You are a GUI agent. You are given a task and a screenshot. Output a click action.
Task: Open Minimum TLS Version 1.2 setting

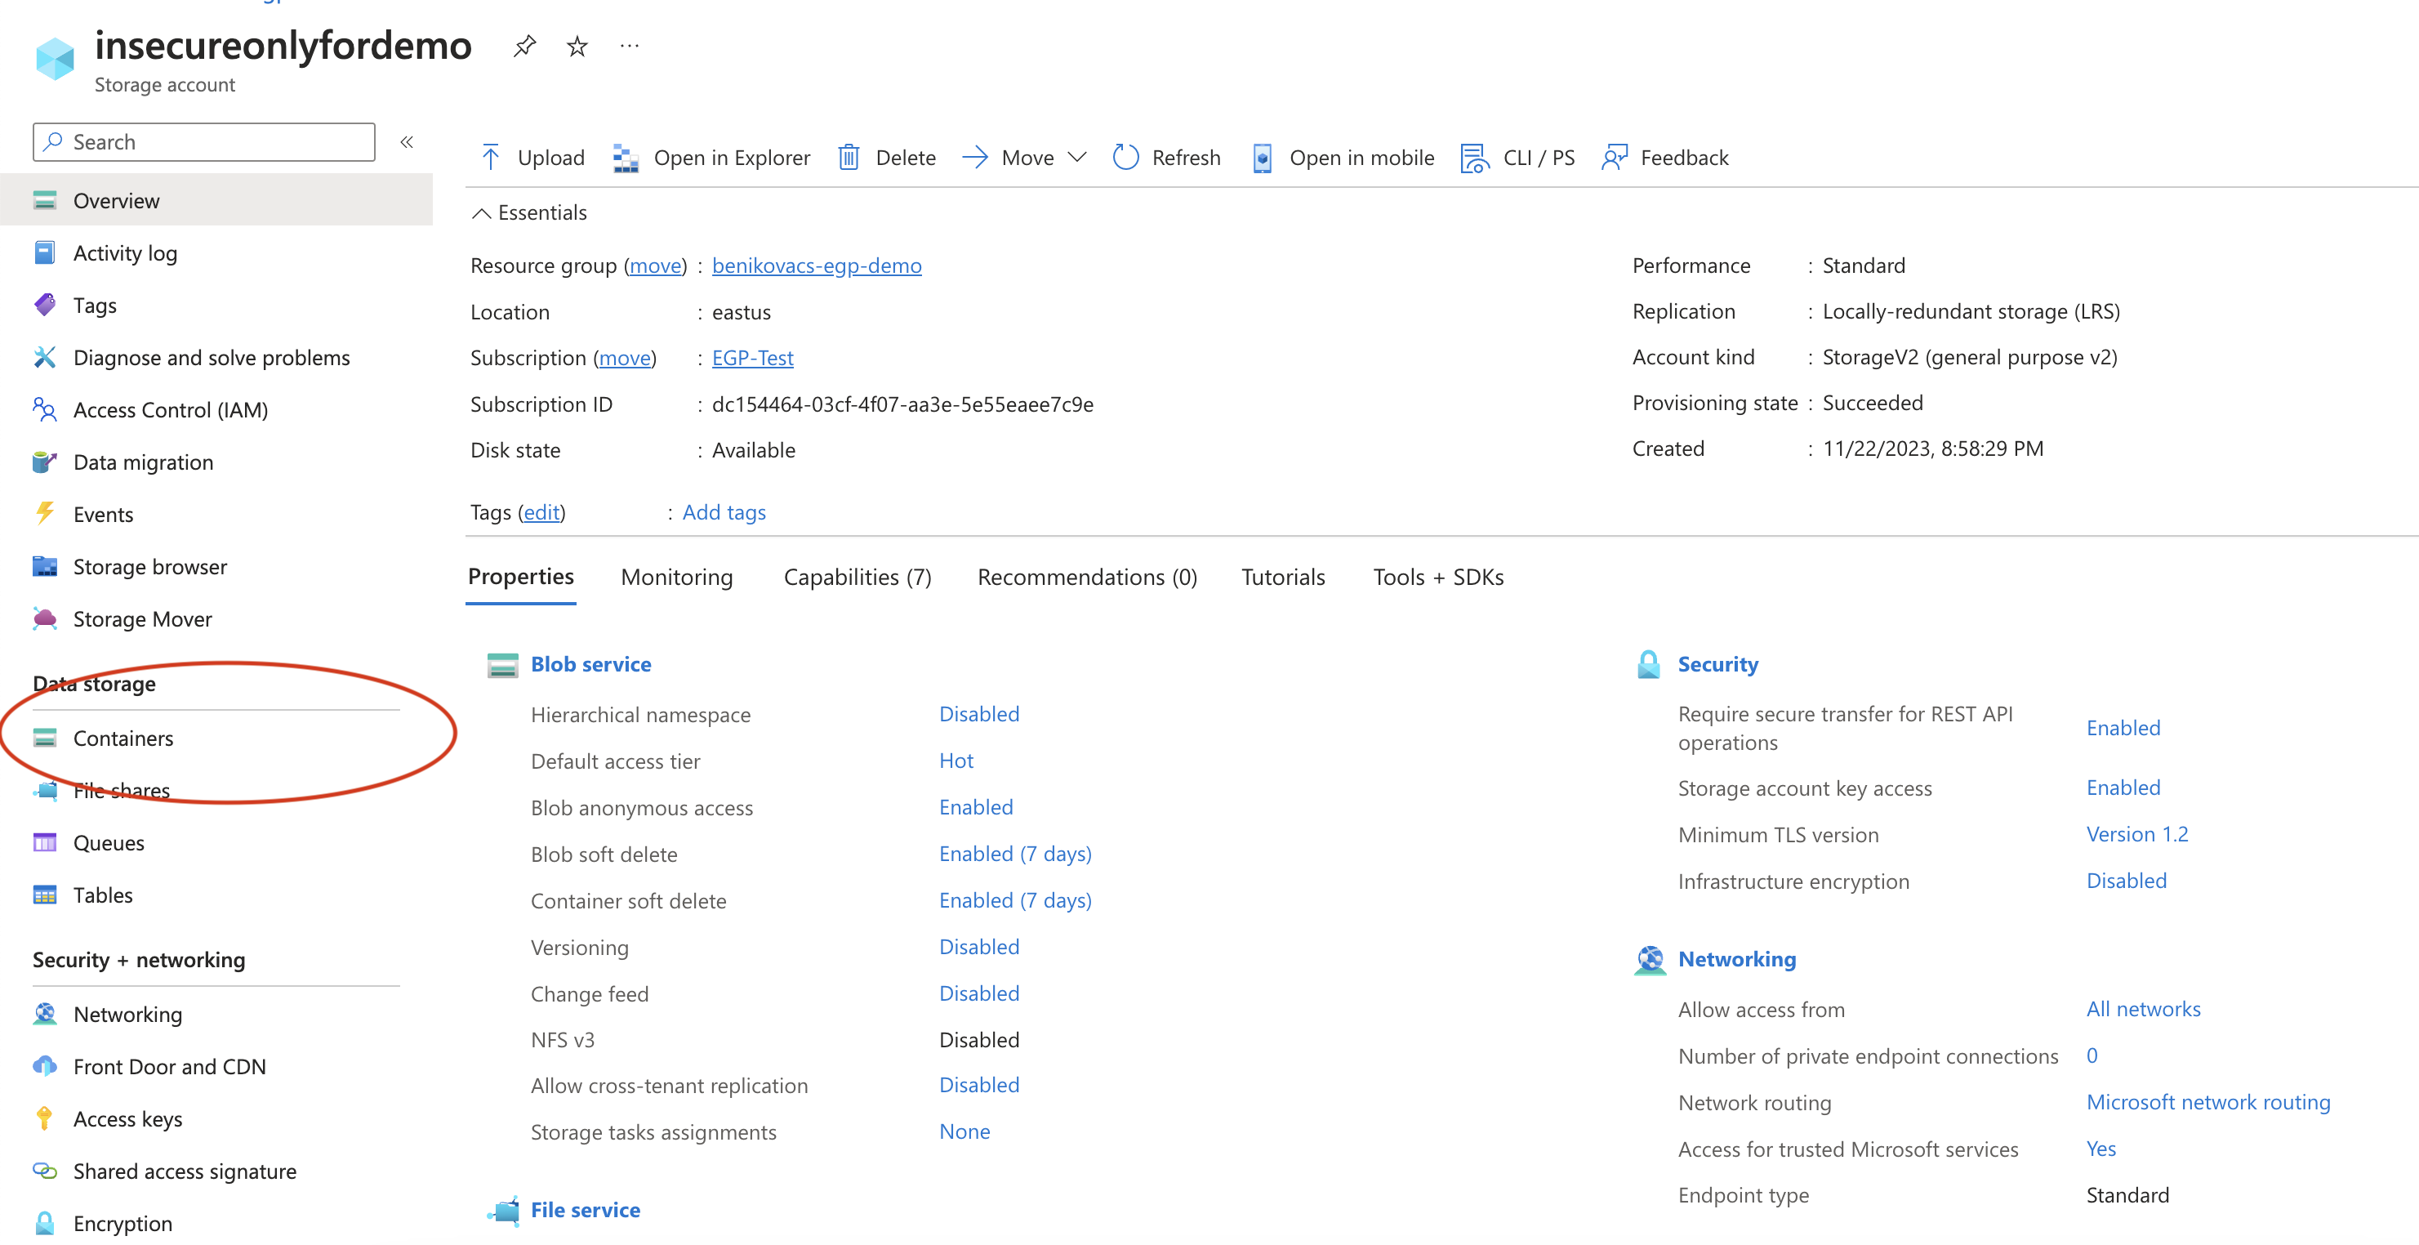point(2136,833)
